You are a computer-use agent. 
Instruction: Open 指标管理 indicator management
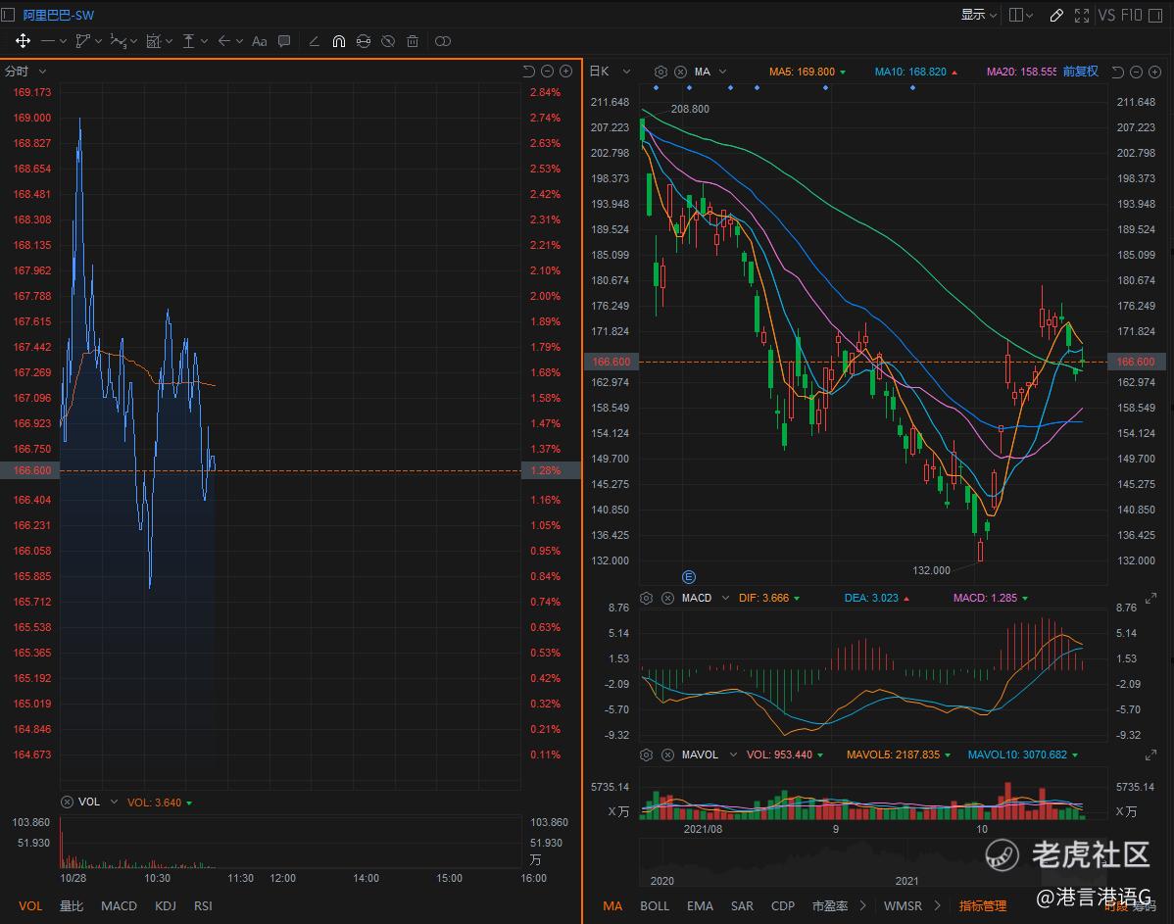[982, 906]
